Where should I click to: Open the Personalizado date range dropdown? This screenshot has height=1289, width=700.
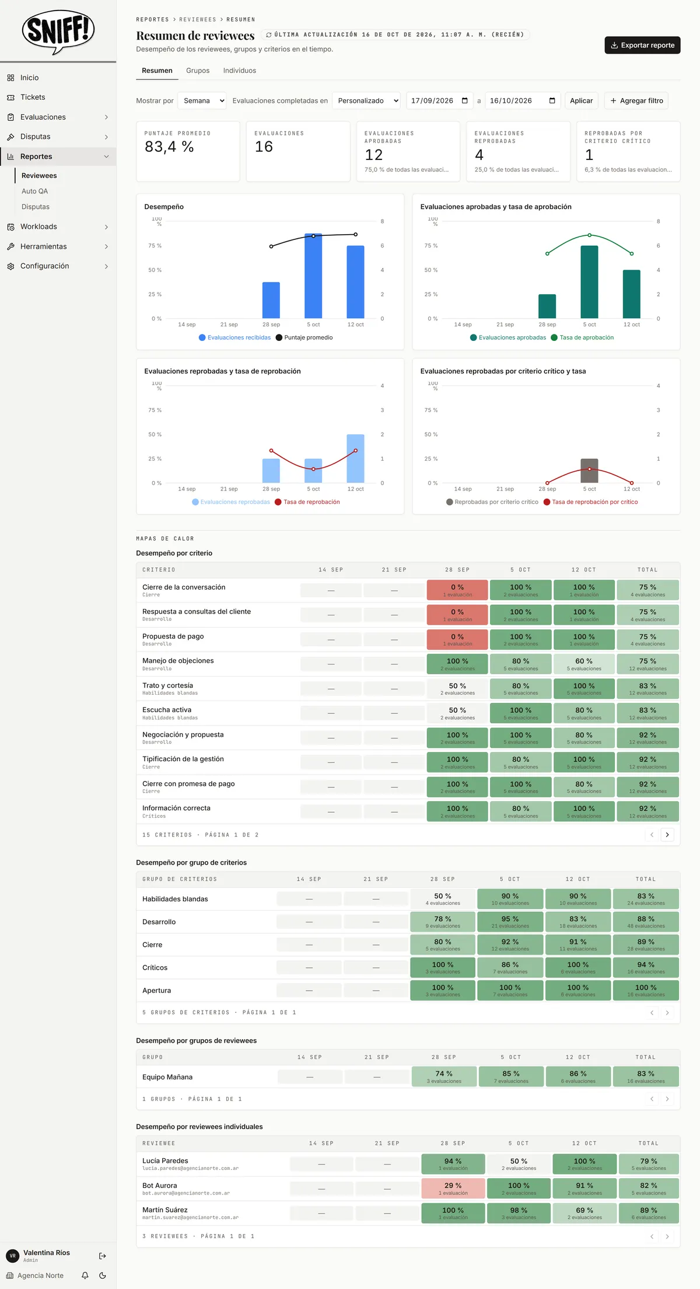366,100
